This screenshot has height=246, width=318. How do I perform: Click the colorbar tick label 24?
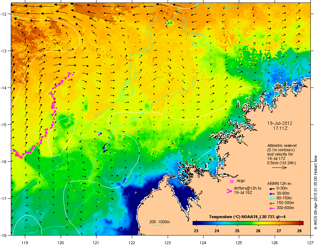pos(216,231)
